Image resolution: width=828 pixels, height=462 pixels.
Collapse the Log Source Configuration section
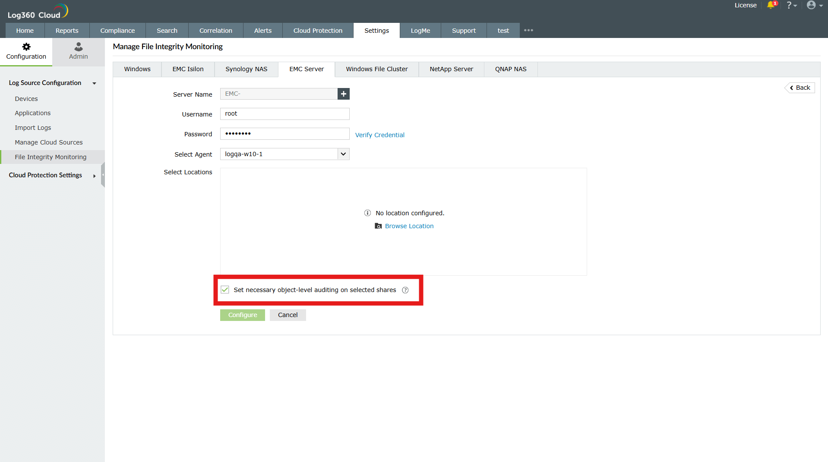pos(94,83)
